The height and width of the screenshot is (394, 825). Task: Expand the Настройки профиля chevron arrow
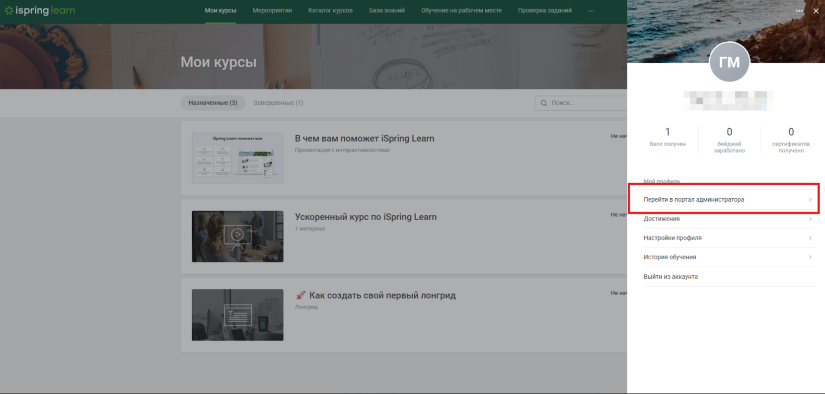810,238
